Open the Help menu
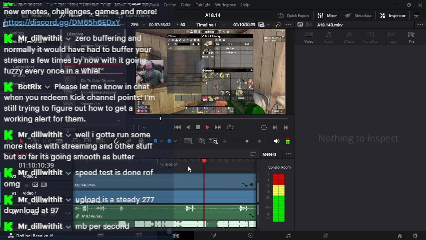Image resolution: width=426 pixels, height=240 pixels. point(245,5)
